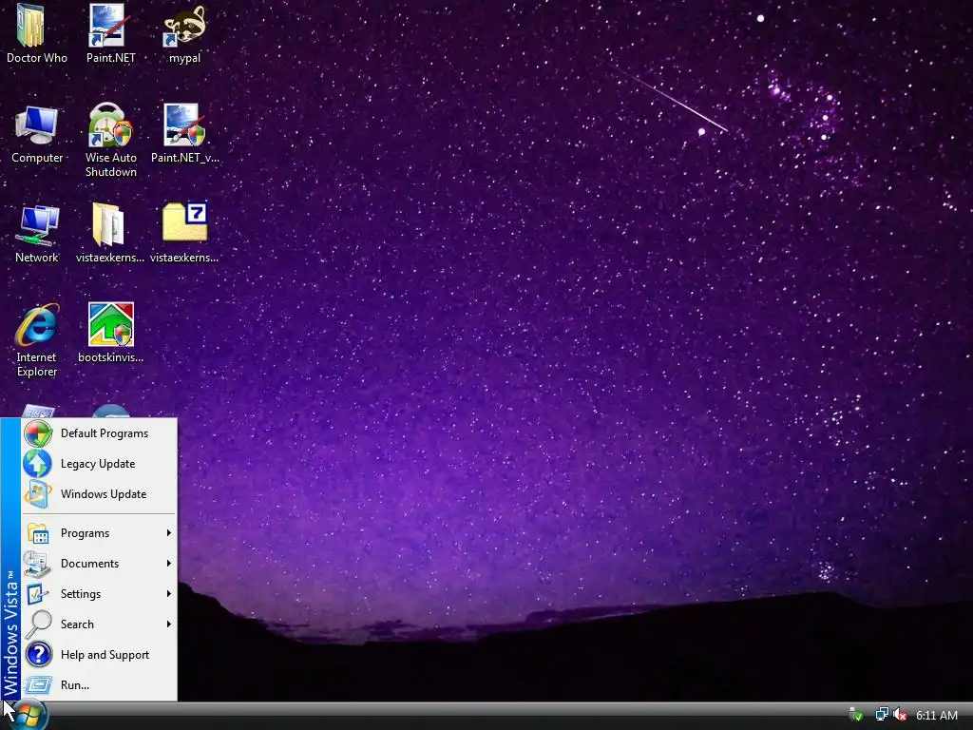Click the muted volume tray icon
973x730 pixels.
pos(900,715)
